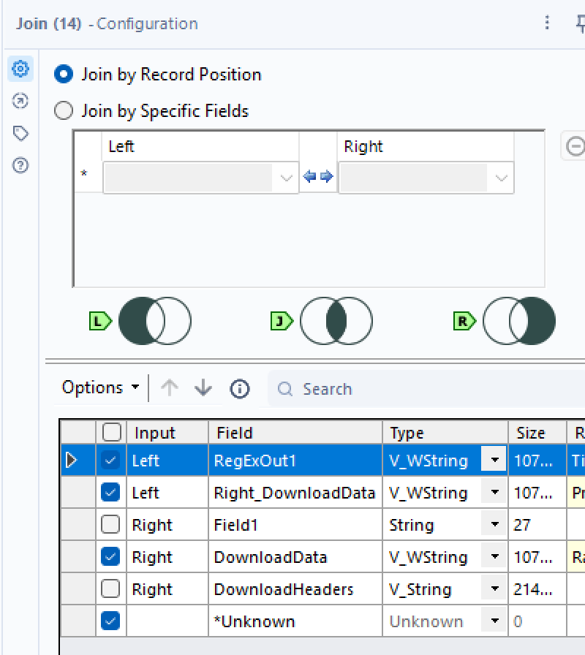Click the info circle icon near Options
Image resolution: width=585 pixels, height=655 pixels.
239,389
